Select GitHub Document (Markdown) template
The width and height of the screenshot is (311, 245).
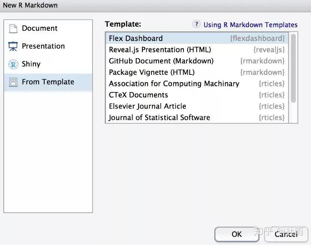(161, 61)
